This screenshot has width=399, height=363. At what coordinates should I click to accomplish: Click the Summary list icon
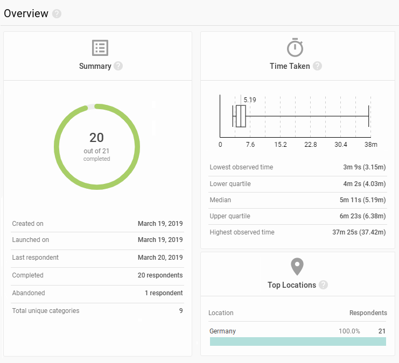click(x=100, y=48)
